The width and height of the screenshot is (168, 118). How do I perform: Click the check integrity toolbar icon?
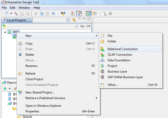pyautogui.click(x=105, y=14)
